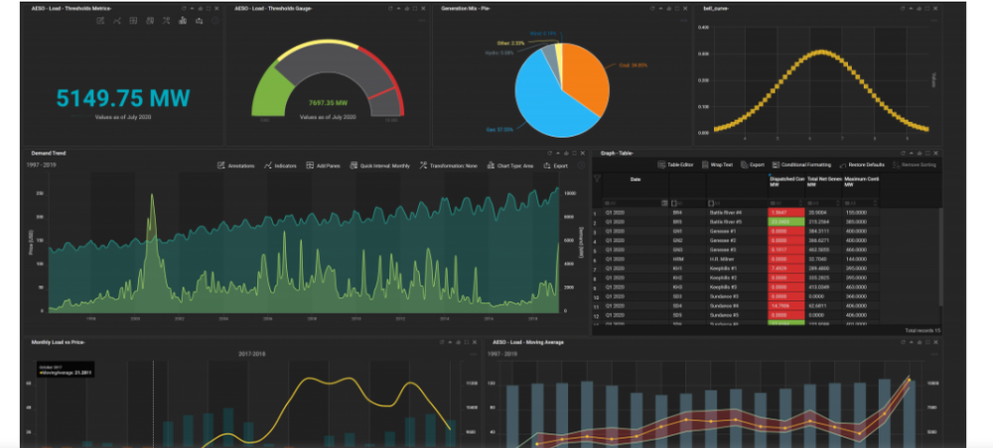Open Indicators in Demand Trend toolbar

point(281,165)
